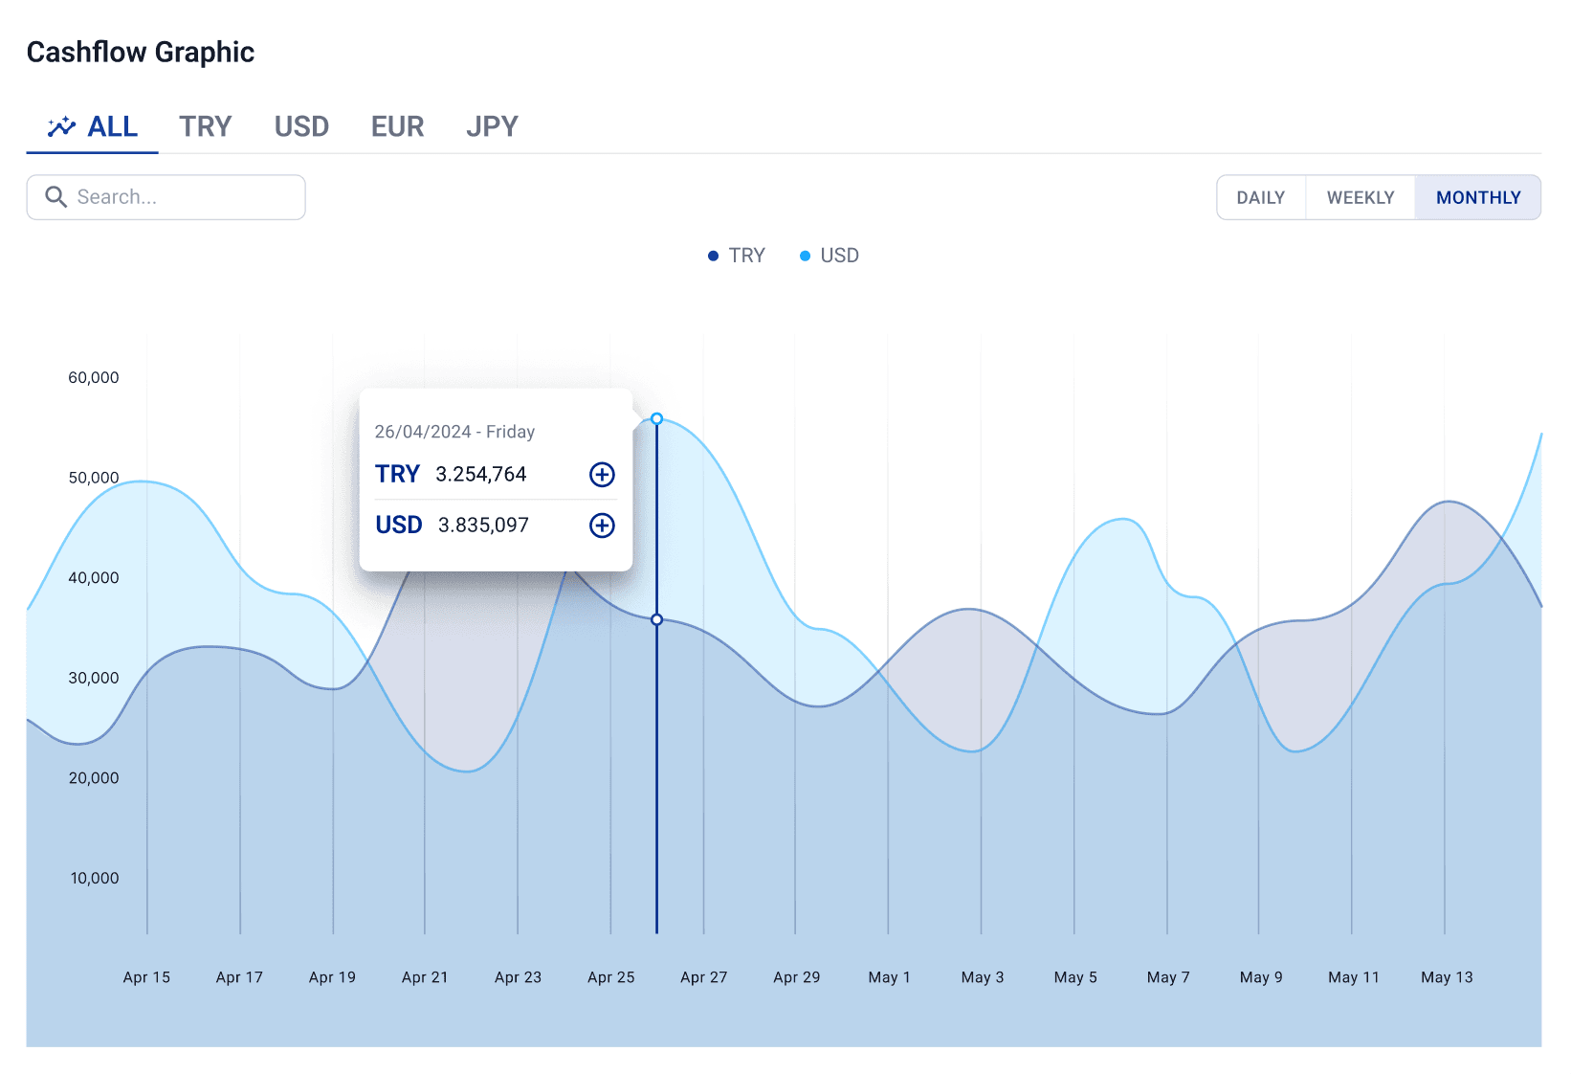Image resolution: width=1571 pixels, height=1074 pixels.
Task: Select the ALL tab label
Action: 113,126
